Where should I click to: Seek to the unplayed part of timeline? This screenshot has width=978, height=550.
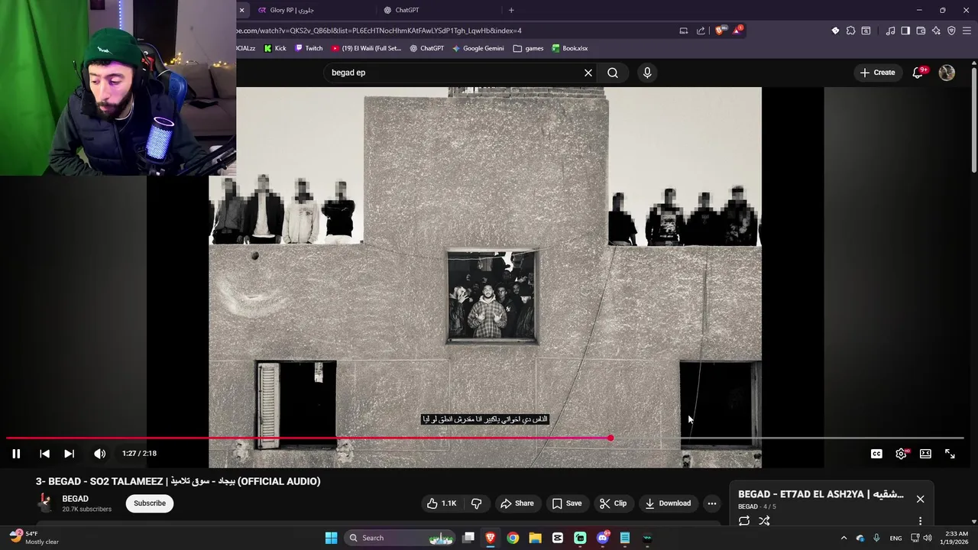point(787,438)
